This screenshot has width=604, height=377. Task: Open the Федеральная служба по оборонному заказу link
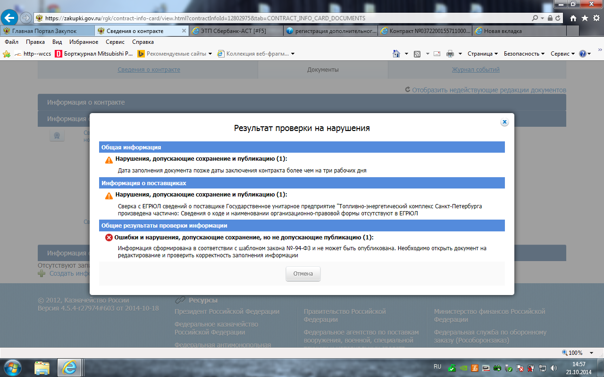(x=490, y=336)
